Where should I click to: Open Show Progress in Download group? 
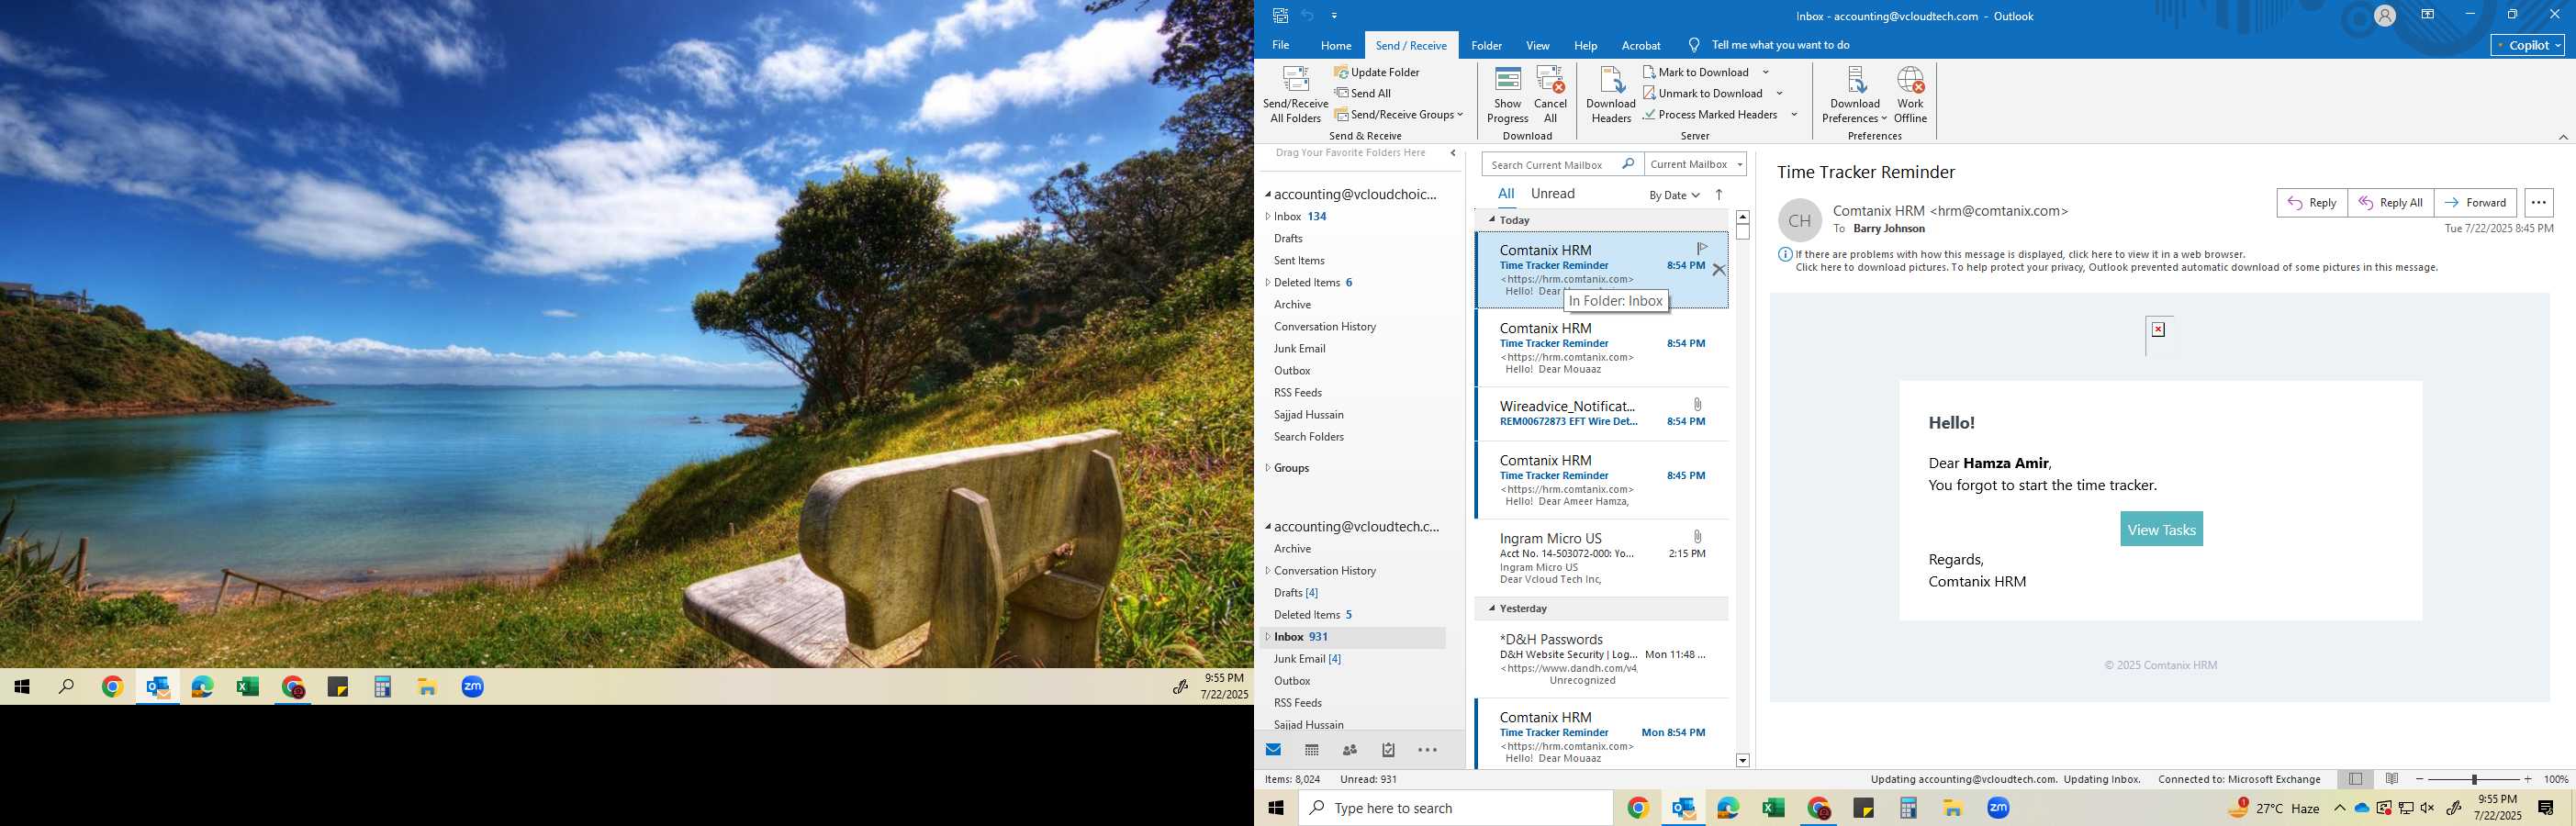1507,95
